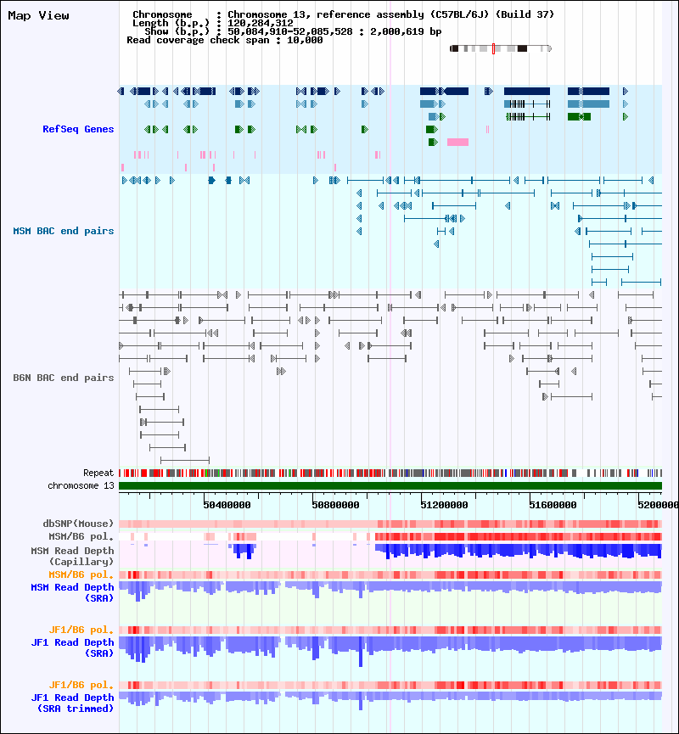Click the 51200000 ruler position label
Viewport: 679px width, 734px height.
click(444, 505)
